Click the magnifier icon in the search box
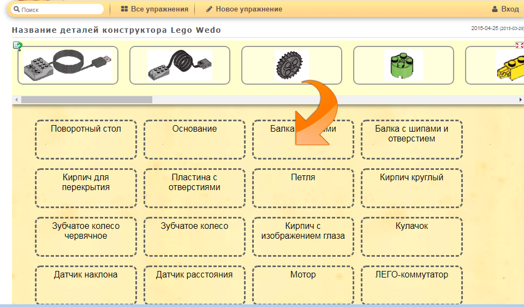 pos(16,9)
